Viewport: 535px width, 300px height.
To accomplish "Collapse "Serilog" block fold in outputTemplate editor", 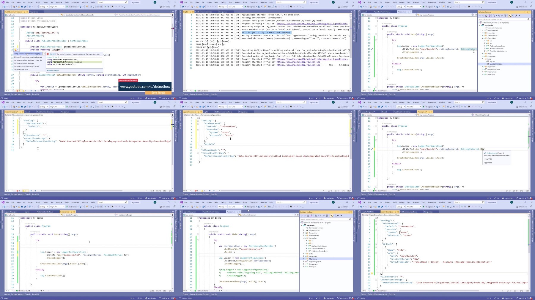I will coord(376,221).
